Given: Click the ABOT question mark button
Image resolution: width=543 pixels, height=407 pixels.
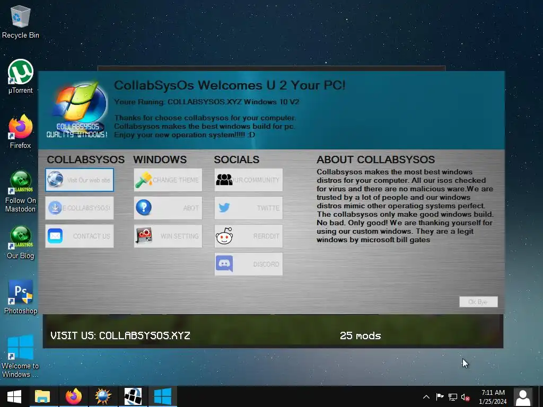Looking at the screenshot, I should (x=168, y=208).
